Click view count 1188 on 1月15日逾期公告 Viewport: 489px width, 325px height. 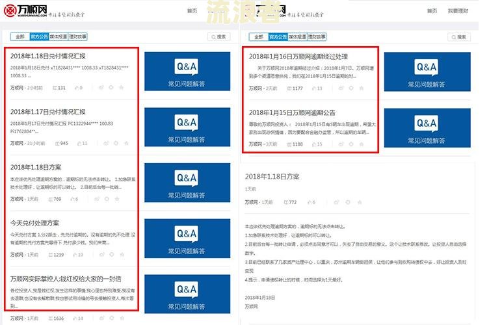point(295,144)
